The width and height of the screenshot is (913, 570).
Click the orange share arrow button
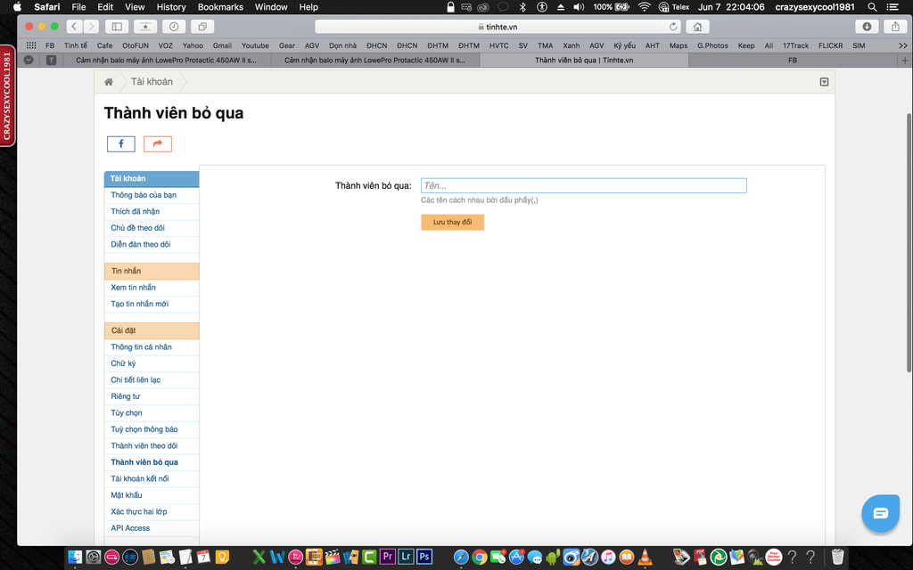[158, 143]
